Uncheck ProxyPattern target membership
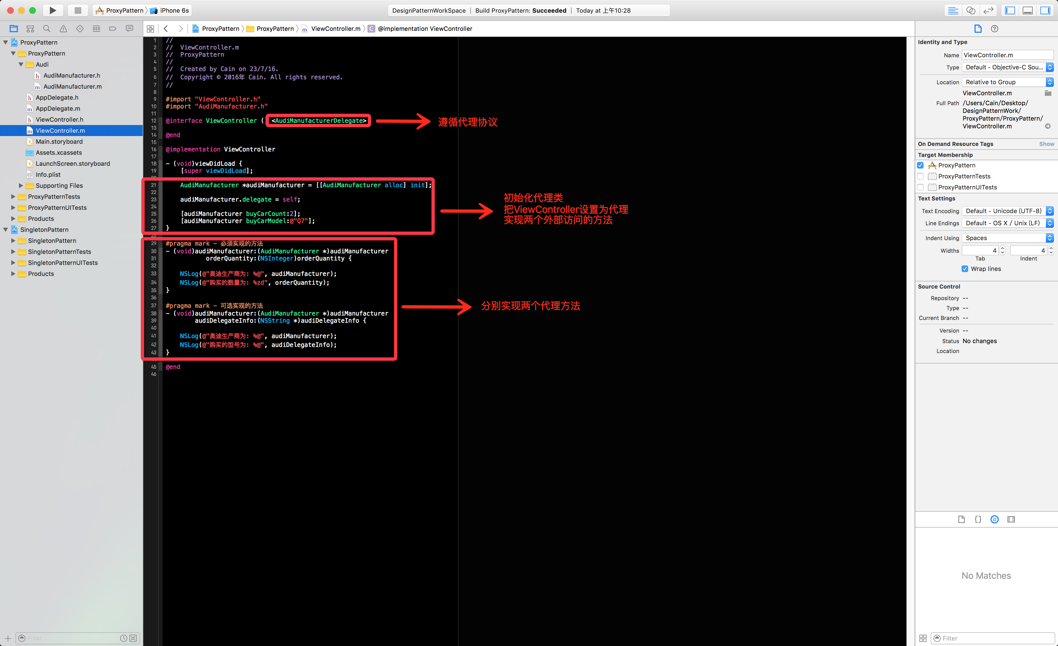 point(920,165)
